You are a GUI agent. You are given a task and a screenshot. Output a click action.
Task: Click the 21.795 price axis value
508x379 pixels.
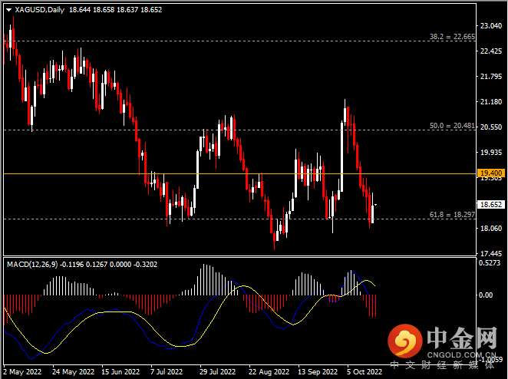click(x=491, y=77)
